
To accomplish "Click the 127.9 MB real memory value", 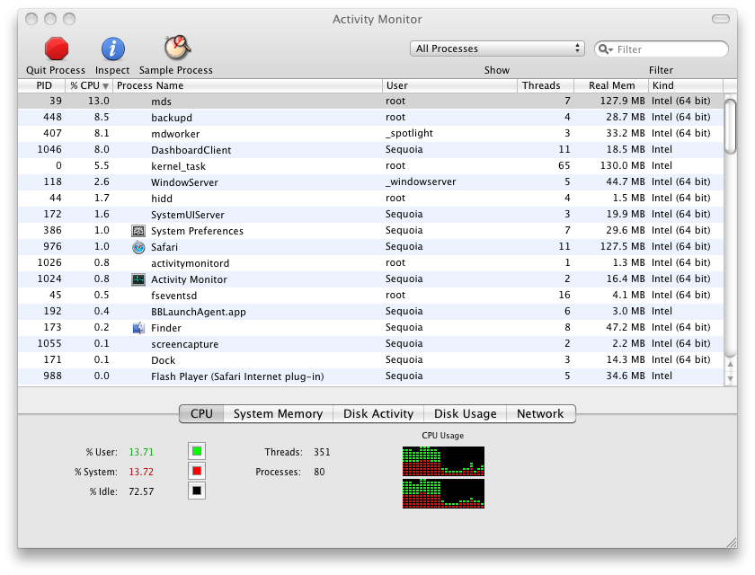I will 622,101.
